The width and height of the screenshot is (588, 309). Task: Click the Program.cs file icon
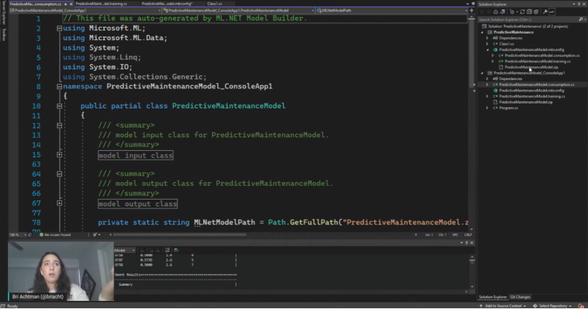click(x=495, y=108)
